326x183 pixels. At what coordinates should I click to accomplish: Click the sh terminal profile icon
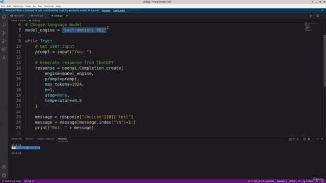(x=292, y=139)
